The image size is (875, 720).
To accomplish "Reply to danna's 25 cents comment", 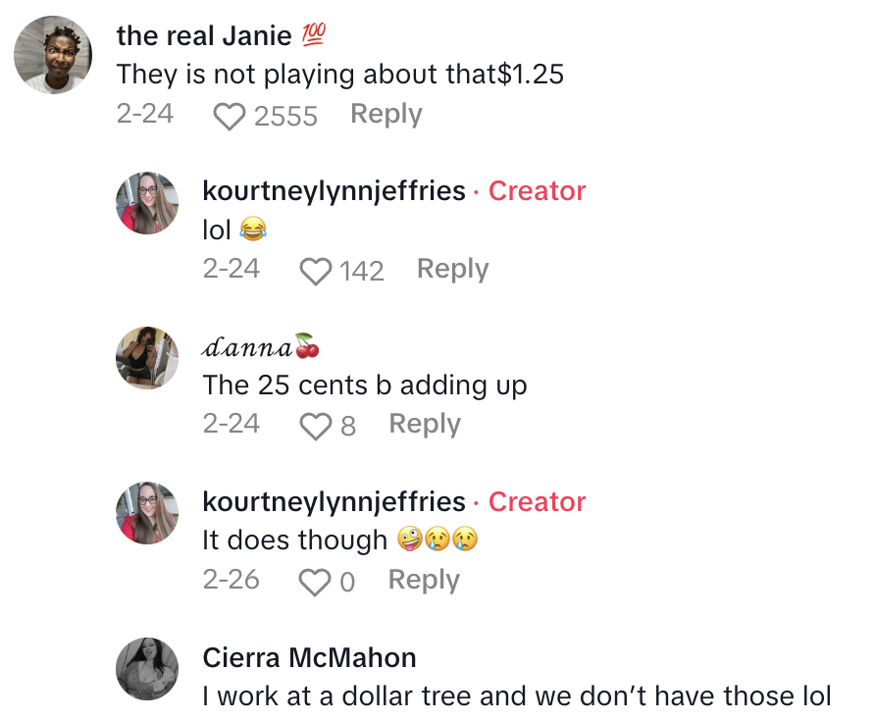I will (x=425, y=424).
